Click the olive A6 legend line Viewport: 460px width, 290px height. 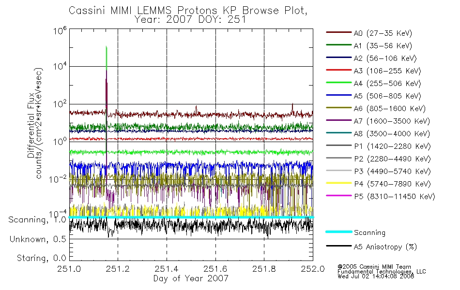[338, 107]
